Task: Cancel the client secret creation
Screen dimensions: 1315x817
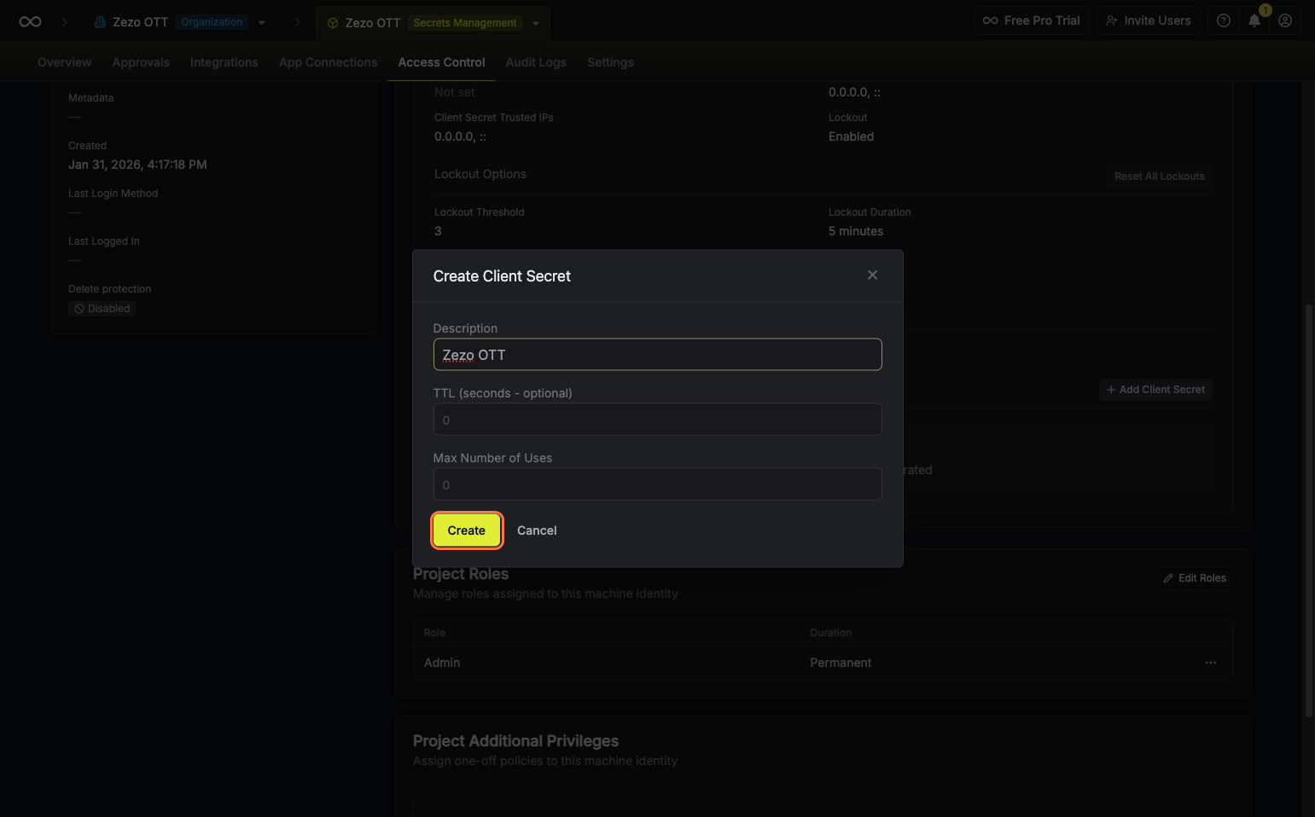Action: (536, 530)
